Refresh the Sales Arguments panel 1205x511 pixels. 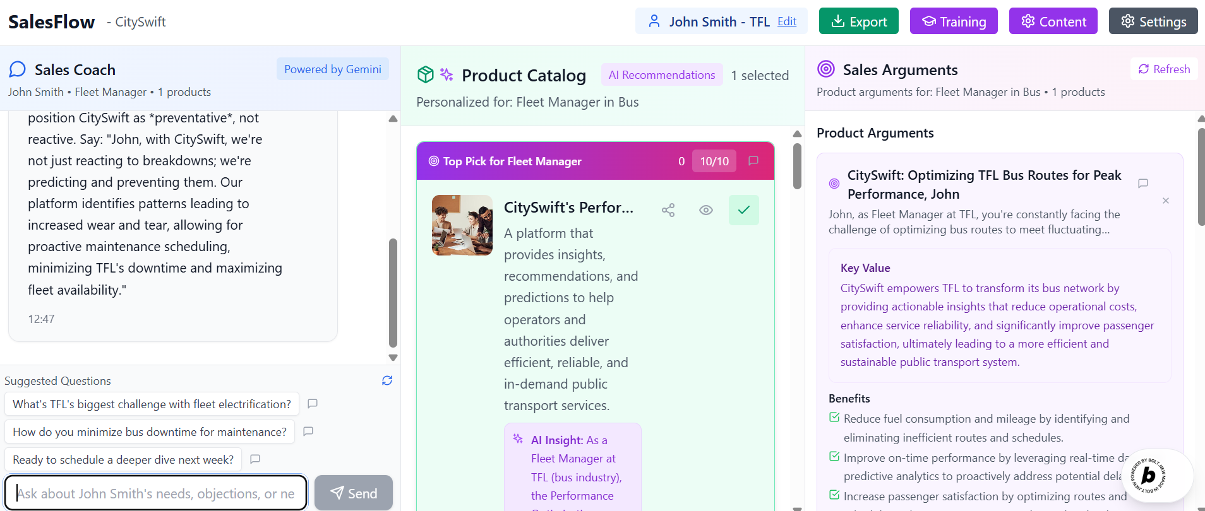[1163, 69]
